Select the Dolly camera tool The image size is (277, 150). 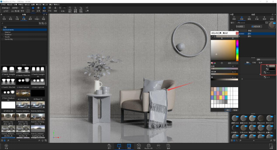click(x=55, y=9)
